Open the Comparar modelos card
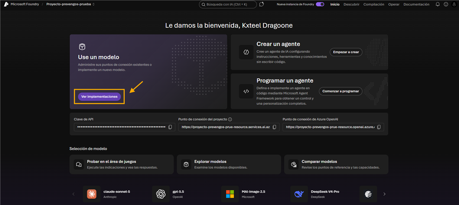 pos(336,164)
